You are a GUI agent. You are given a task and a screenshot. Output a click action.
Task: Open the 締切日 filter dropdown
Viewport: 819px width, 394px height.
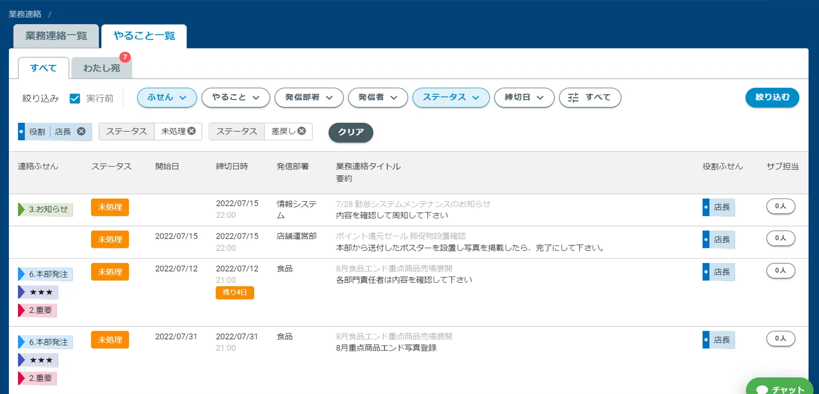pyautogui.click(x=524, y=97)
